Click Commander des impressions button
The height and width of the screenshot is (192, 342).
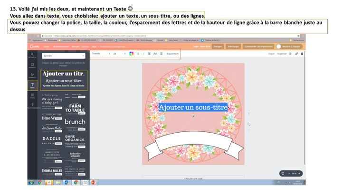tap(258, 46)
